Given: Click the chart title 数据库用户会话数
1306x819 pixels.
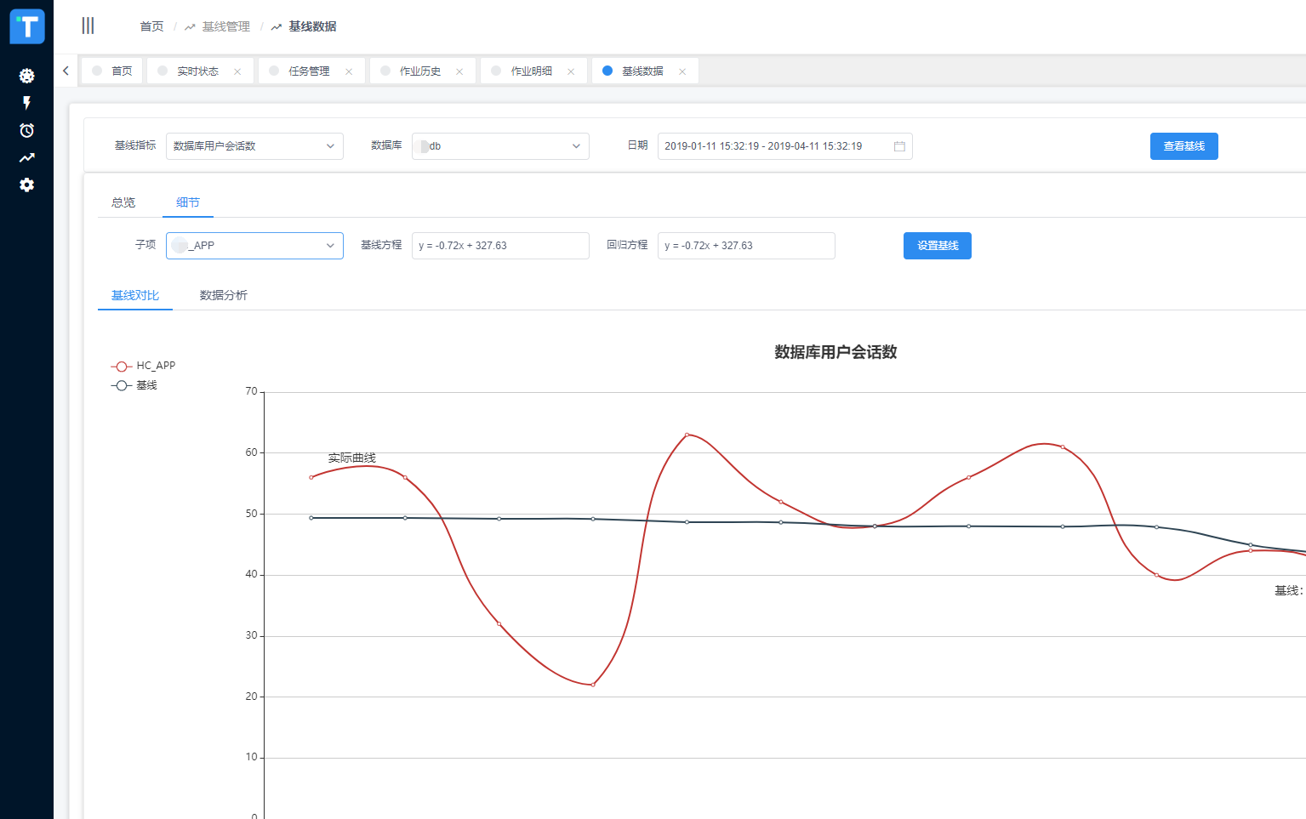Looking at the screenshot, I should coord(835,352).
